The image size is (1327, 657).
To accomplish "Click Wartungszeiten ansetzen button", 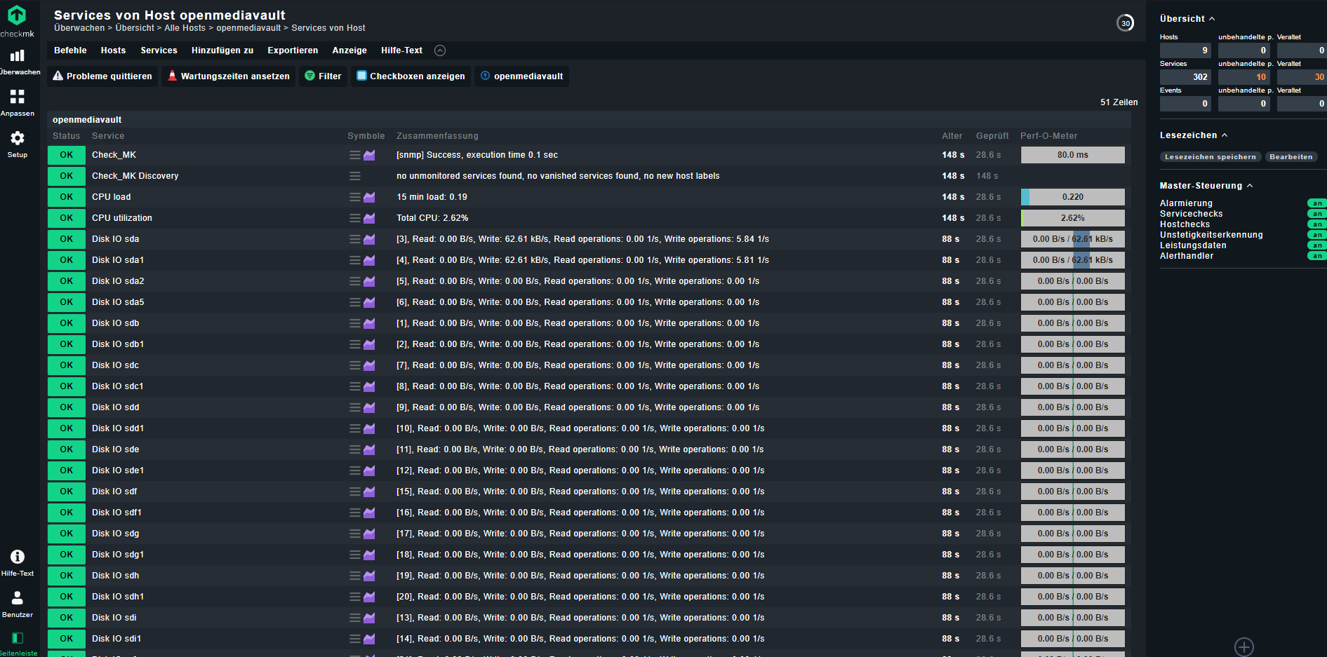I will point(229,76).
